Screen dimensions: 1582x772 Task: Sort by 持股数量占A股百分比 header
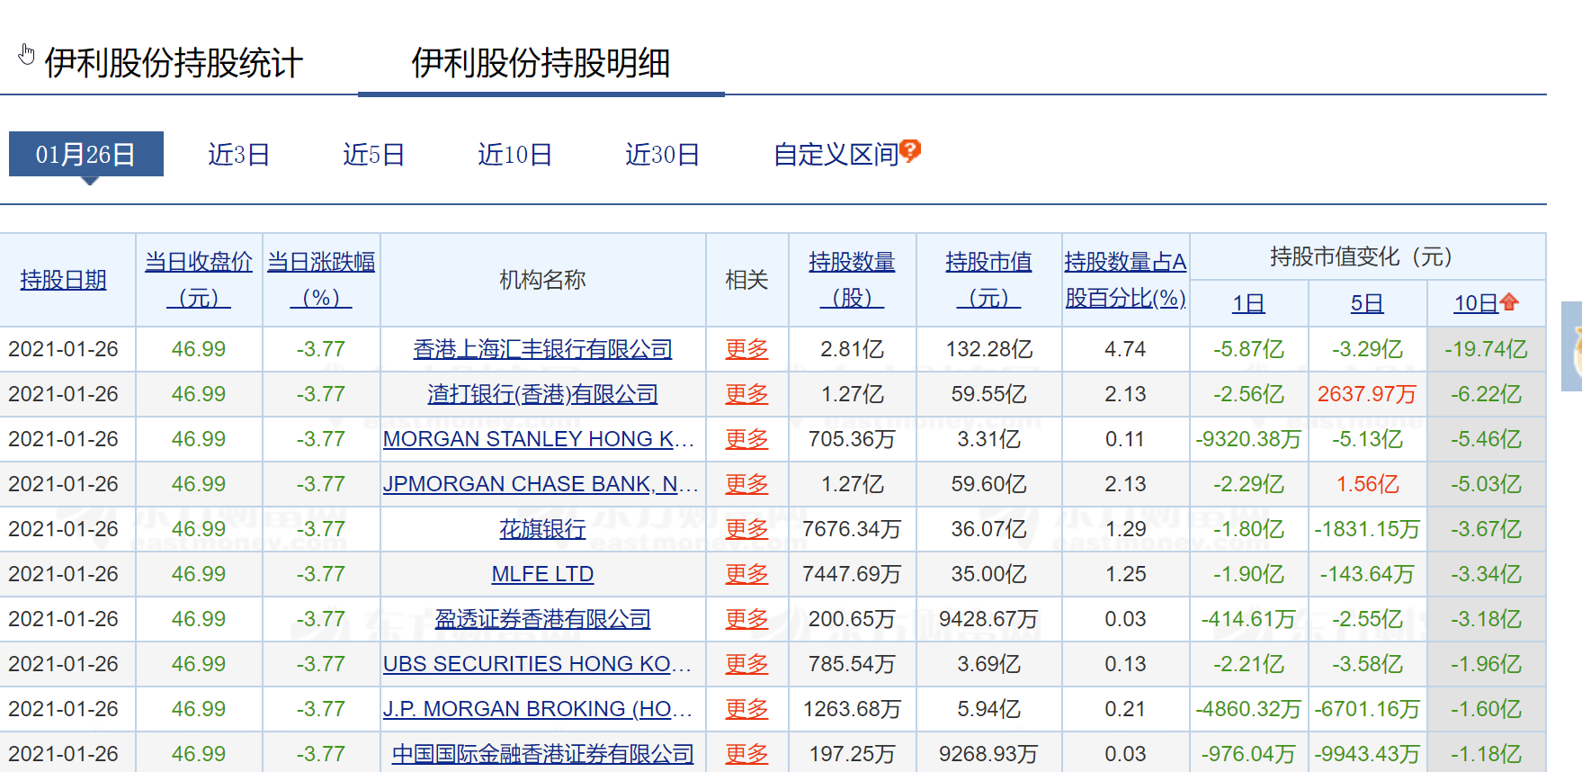(1125, 280)
